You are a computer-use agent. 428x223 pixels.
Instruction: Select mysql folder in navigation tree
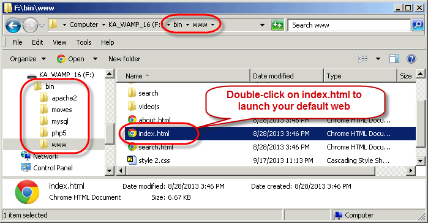tap(60, 121)
